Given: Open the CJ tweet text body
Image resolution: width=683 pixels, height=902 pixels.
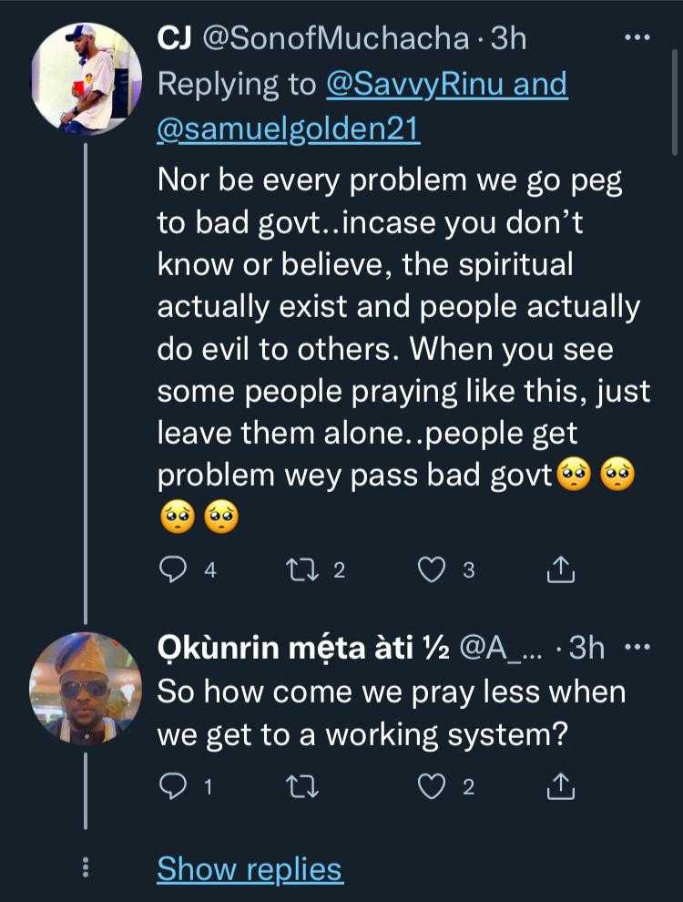Looking at the screenshot, I should point(401,346).
